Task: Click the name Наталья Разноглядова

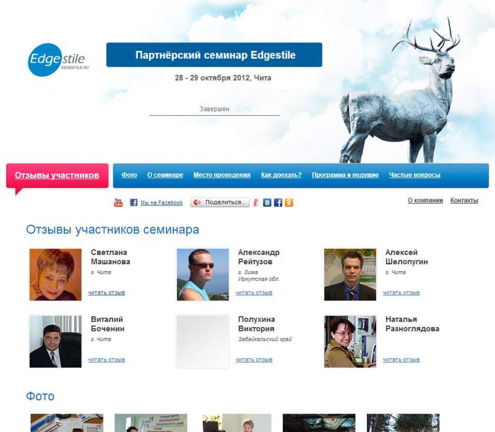Action: pyautogui.click(x=412, y=324)
